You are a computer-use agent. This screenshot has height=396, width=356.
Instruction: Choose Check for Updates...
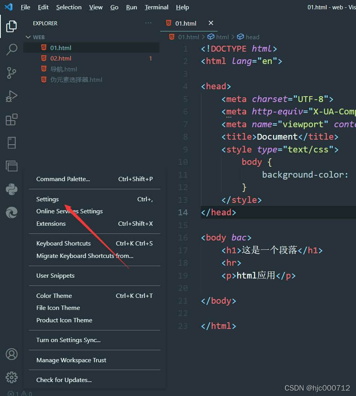point(95,380)
